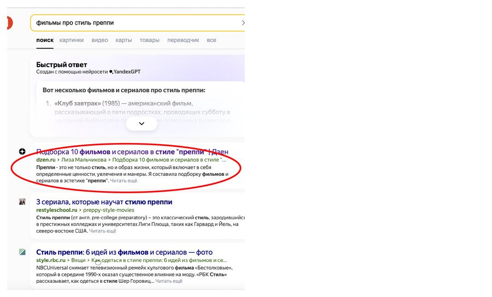Screen dimensions: 492x297
Task: Open the «переводчик» tab
Action: coord(183,40)
